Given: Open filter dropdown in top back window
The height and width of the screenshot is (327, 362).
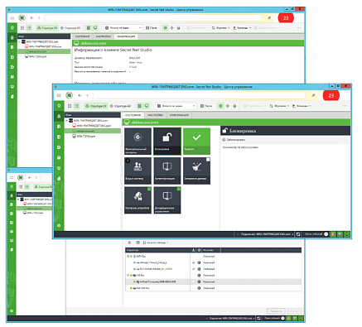Looking at the screenshot, I should tap(123, 28).
